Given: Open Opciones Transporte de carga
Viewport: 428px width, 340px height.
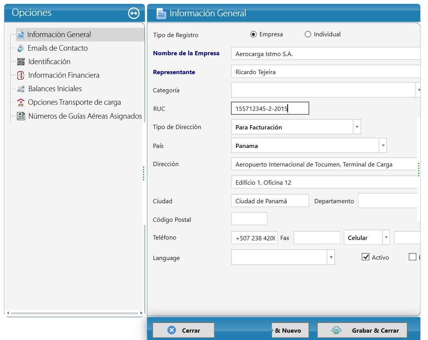Looking at the screenshot, I should click(74, 102).
